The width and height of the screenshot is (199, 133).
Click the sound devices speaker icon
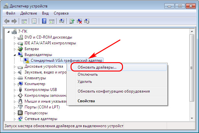(20, 72)
